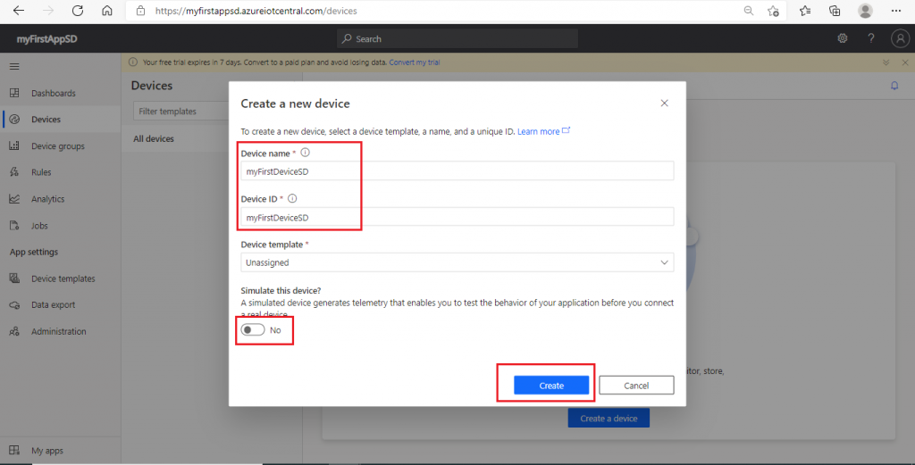Click the notification bell icon
This screenshot has width=915, height=465.
tap(894, 86)
